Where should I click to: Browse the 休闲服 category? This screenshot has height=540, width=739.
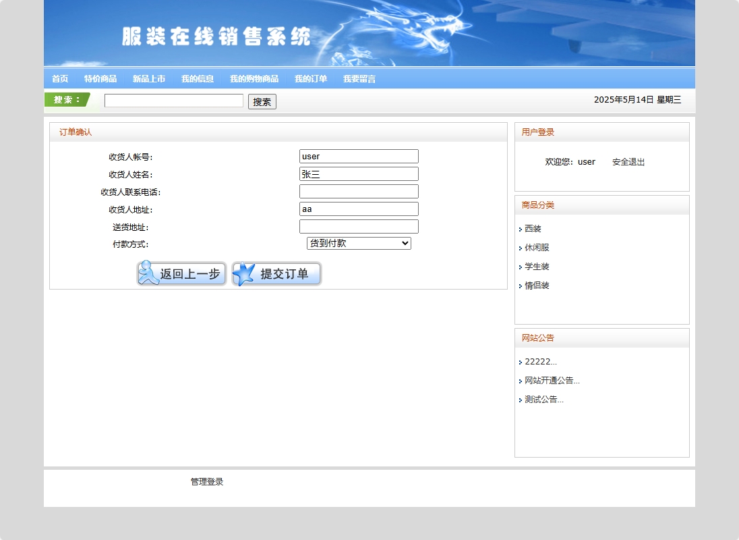(536, 248)
